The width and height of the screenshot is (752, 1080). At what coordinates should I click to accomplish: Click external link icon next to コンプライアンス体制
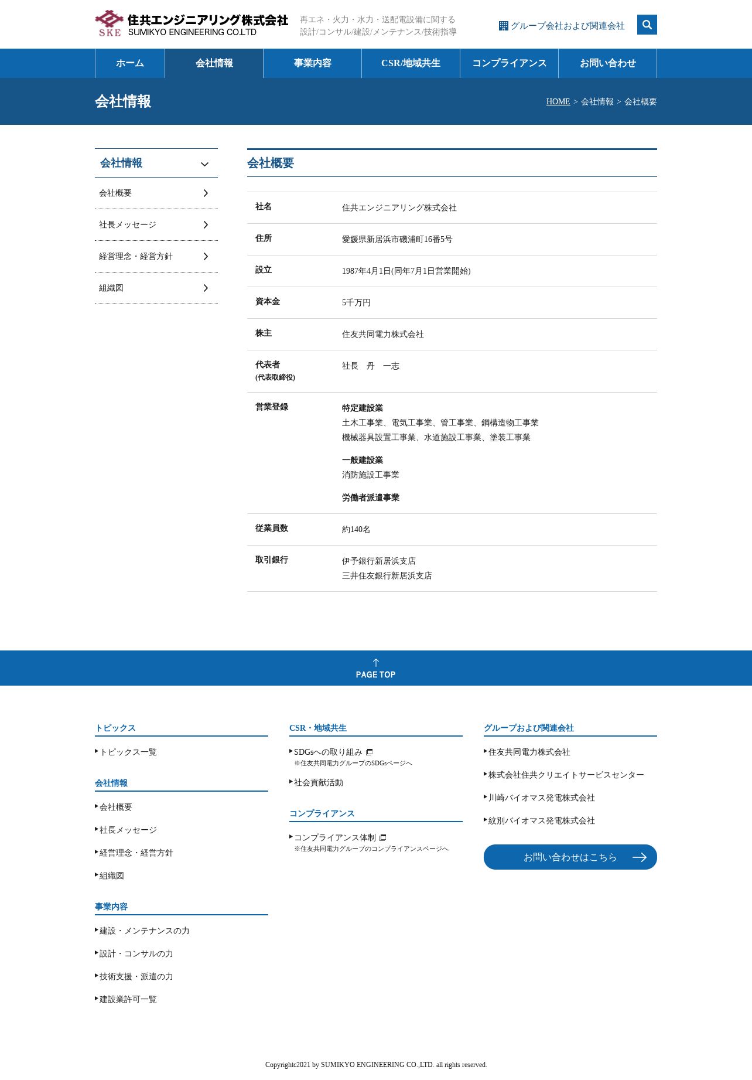point(383,837)
